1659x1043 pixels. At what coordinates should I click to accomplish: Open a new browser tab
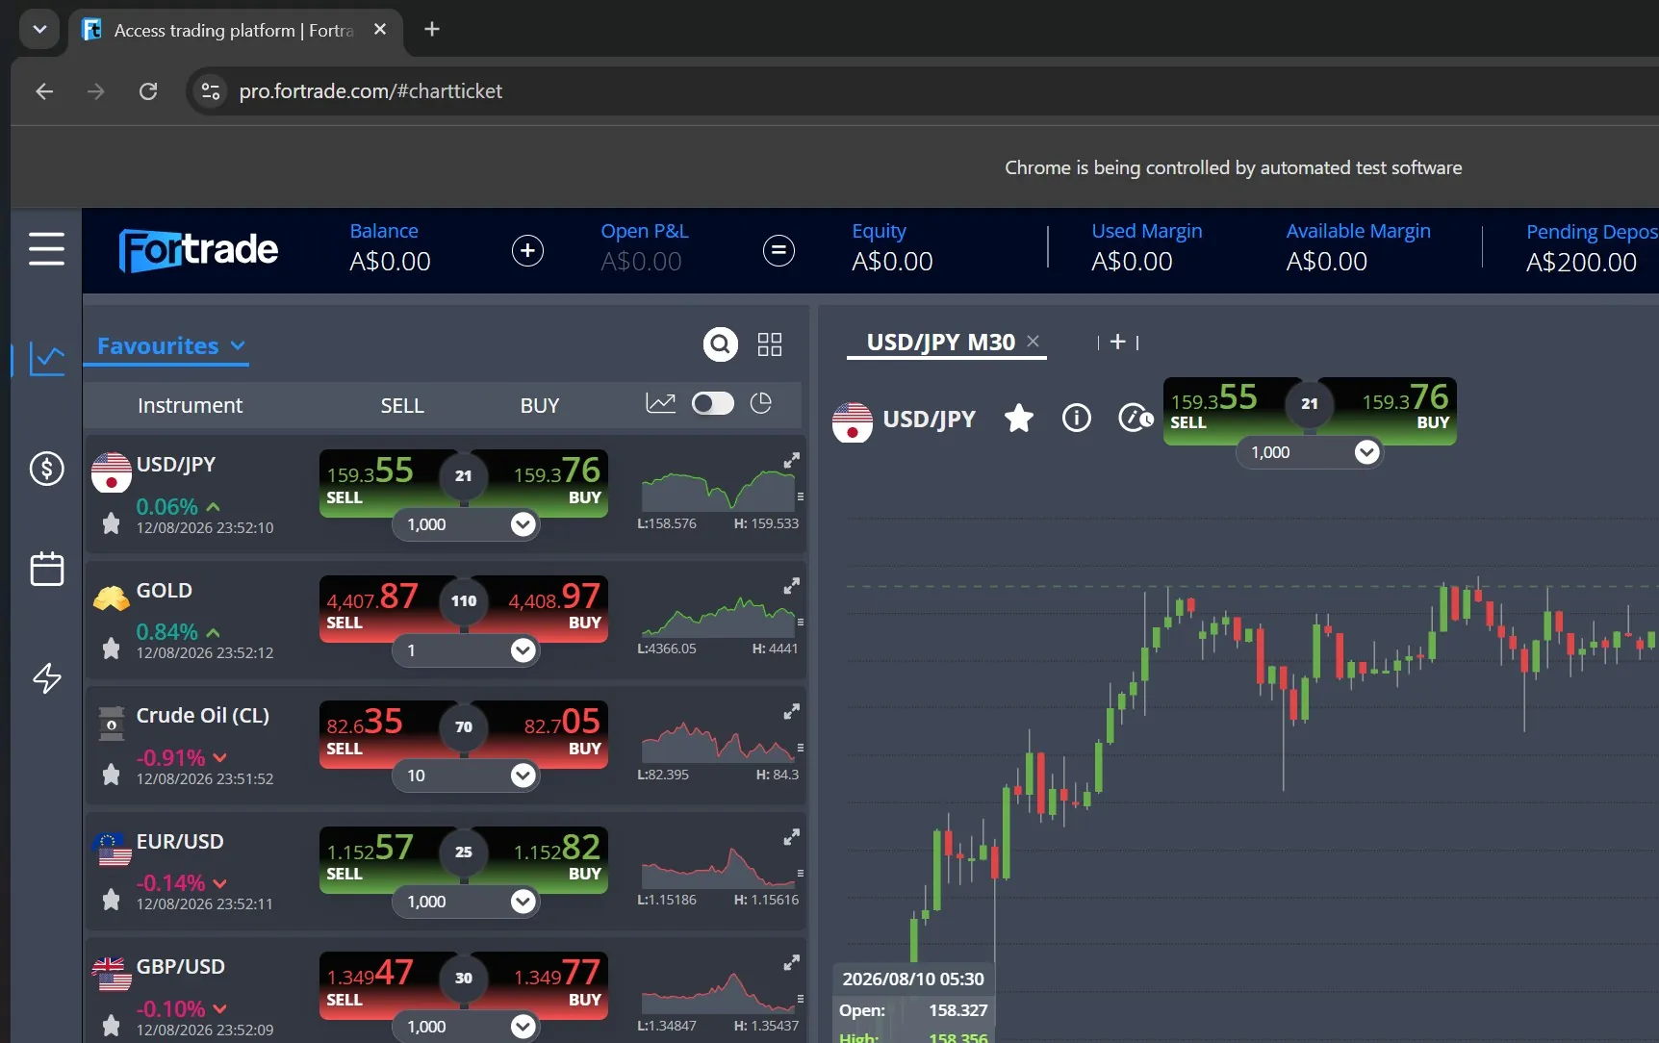tap(432, 29)
